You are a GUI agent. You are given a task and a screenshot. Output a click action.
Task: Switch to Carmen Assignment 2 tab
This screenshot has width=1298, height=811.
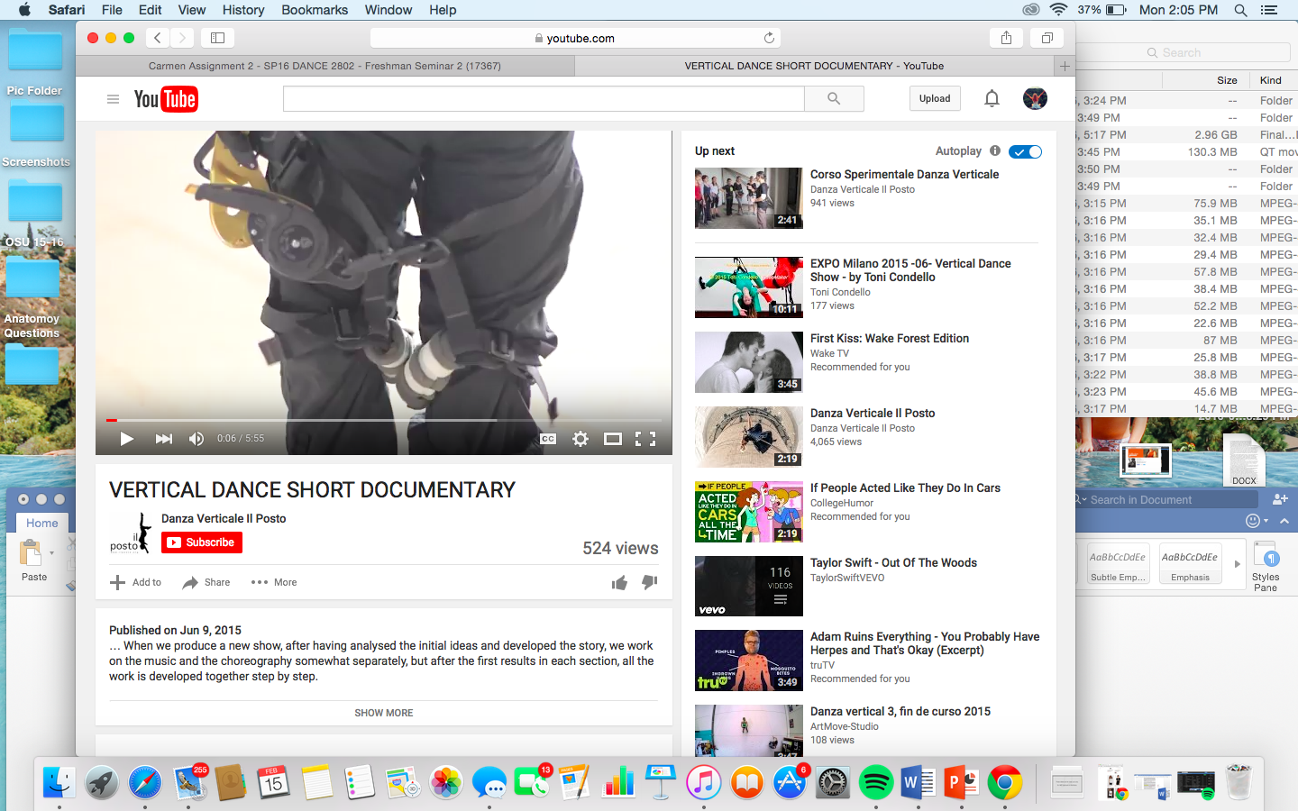point(324,66)
